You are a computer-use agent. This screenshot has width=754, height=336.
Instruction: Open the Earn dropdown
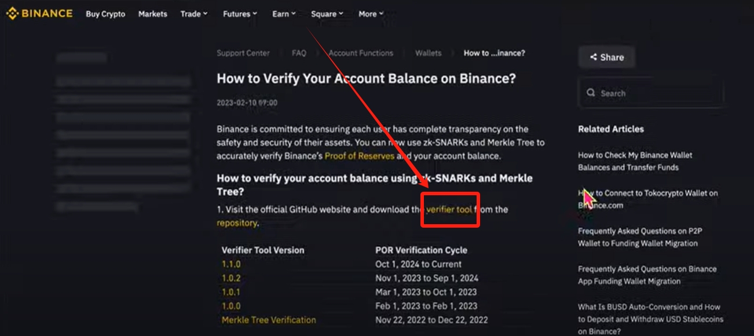click(284, 14)
